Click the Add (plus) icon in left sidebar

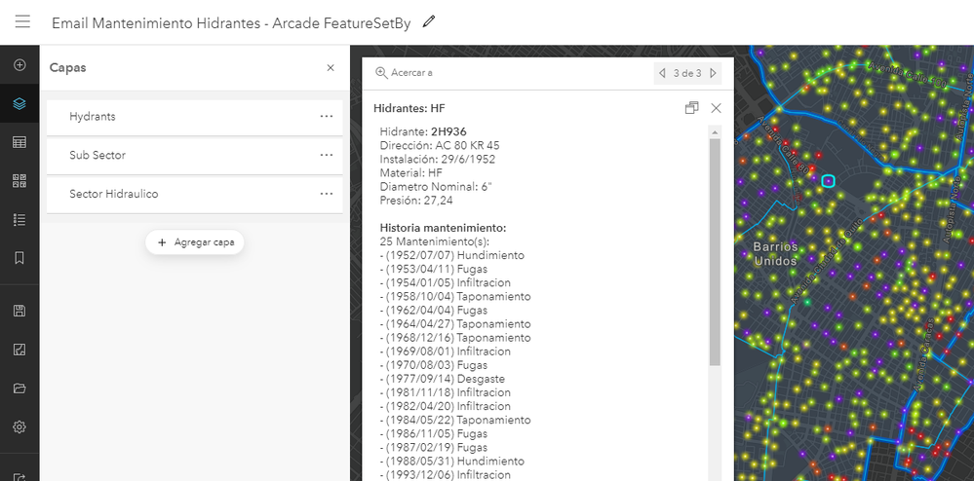pos(19,65)
